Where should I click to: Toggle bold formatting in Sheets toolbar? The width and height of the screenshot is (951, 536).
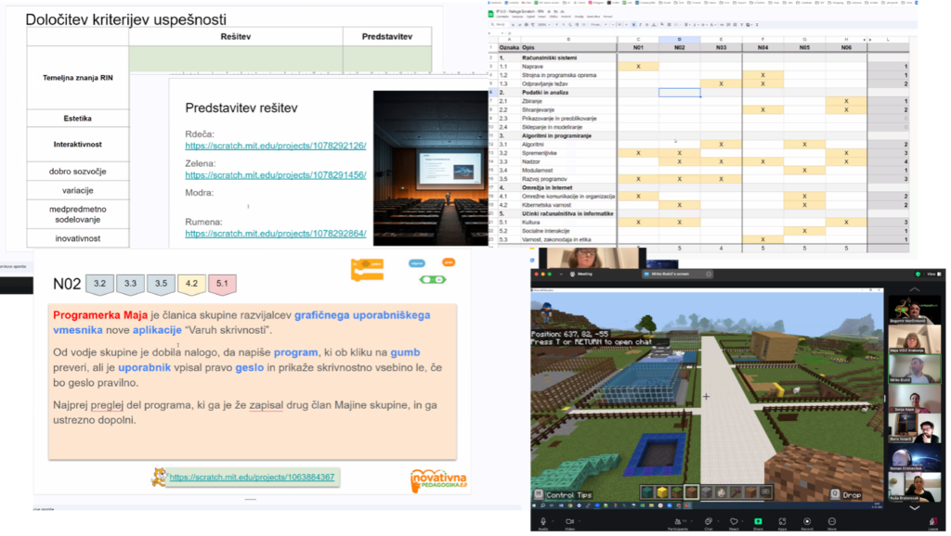pos(633,25)
